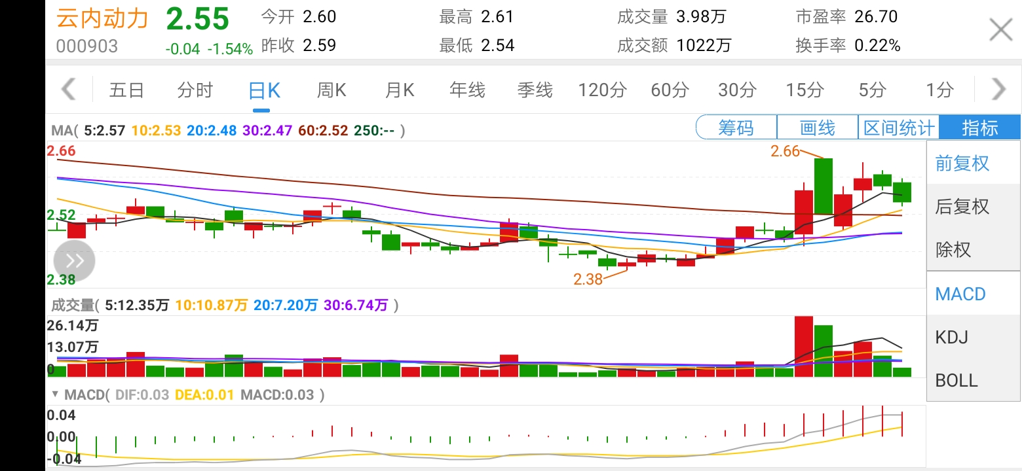The height and width of the screenshot is (471, 1022).
Task: Open 区间统计 range statistics
Action: click(899, 128)
